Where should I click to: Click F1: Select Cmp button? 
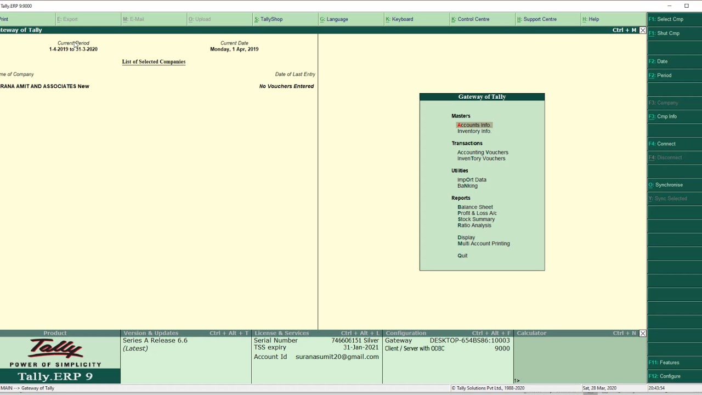[675, 19]
